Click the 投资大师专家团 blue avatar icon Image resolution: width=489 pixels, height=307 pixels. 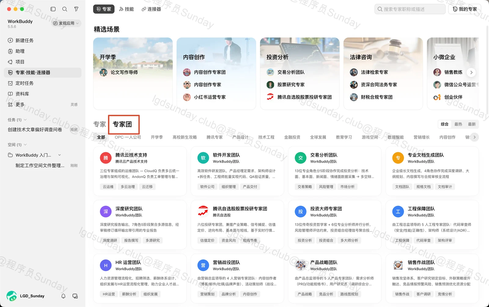[300, 212]
